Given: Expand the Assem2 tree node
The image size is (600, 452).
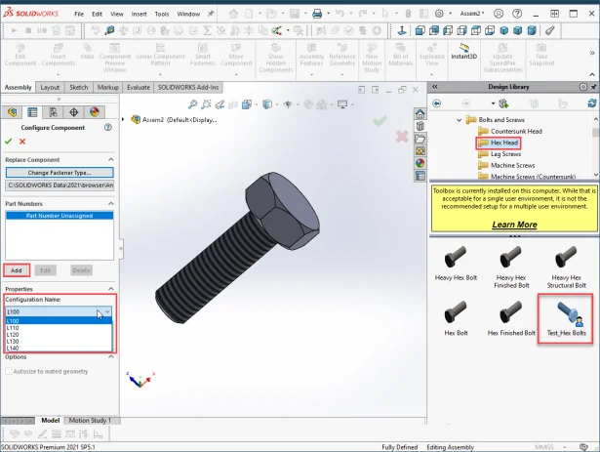Looking at the screenshot, I should pyautogui.click(x=124, y=119).
